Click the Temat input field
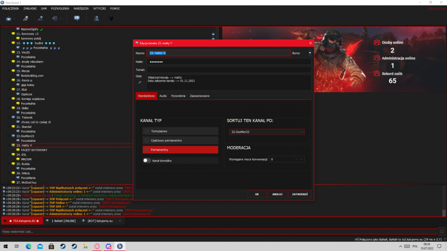The image size is (447, 251). click(x=229, y=70)
